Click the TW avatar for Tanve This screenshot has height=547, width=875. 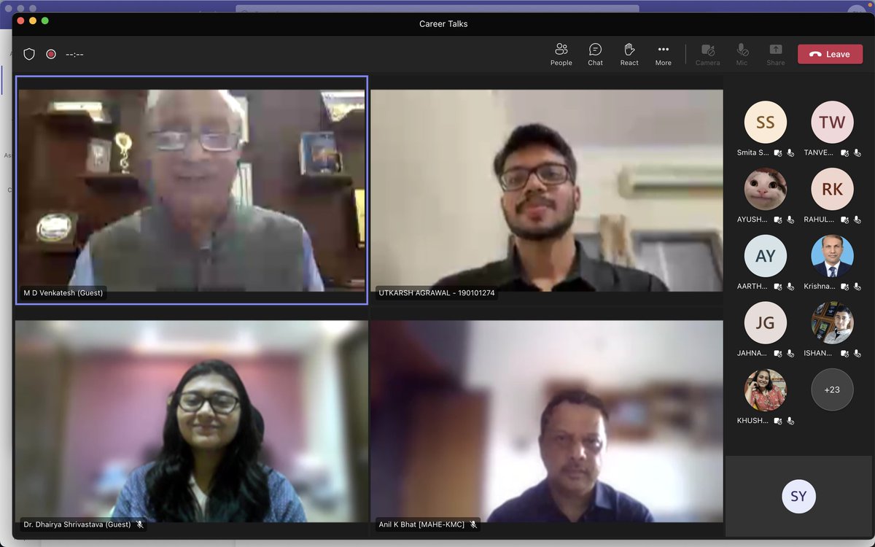pos(832,122)
